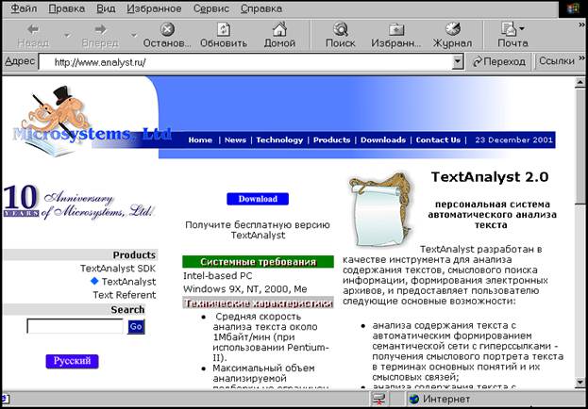
Task: Click the Back (Назад) toolbar icon
Action: [x=33, y=29]
